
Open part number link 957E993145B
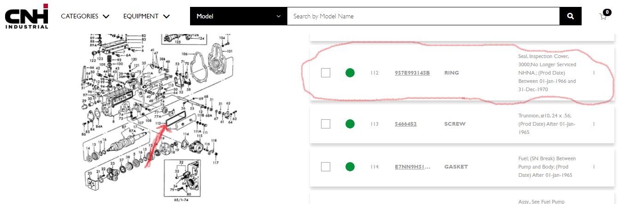pyautogui.click(x=412, y=73)
